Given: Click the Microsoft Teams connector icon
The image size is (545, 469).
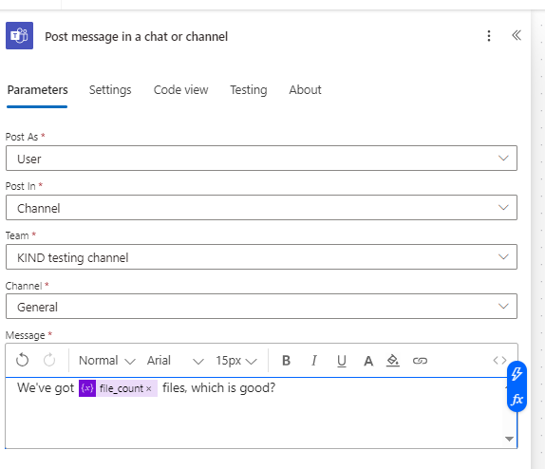Looking at the screenshot, I should click(x=19, y=35).
